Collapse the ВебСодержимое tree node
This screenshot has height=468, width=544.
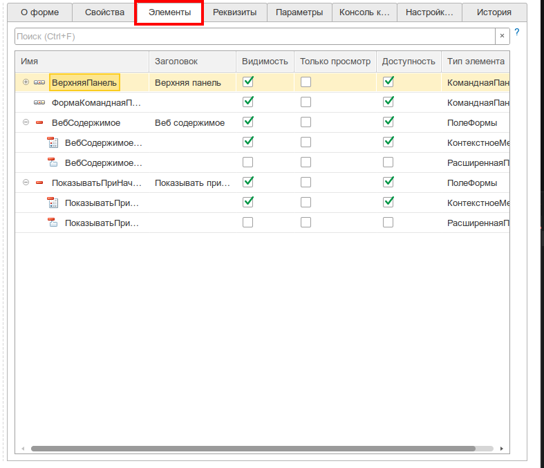tap(26, 122)
